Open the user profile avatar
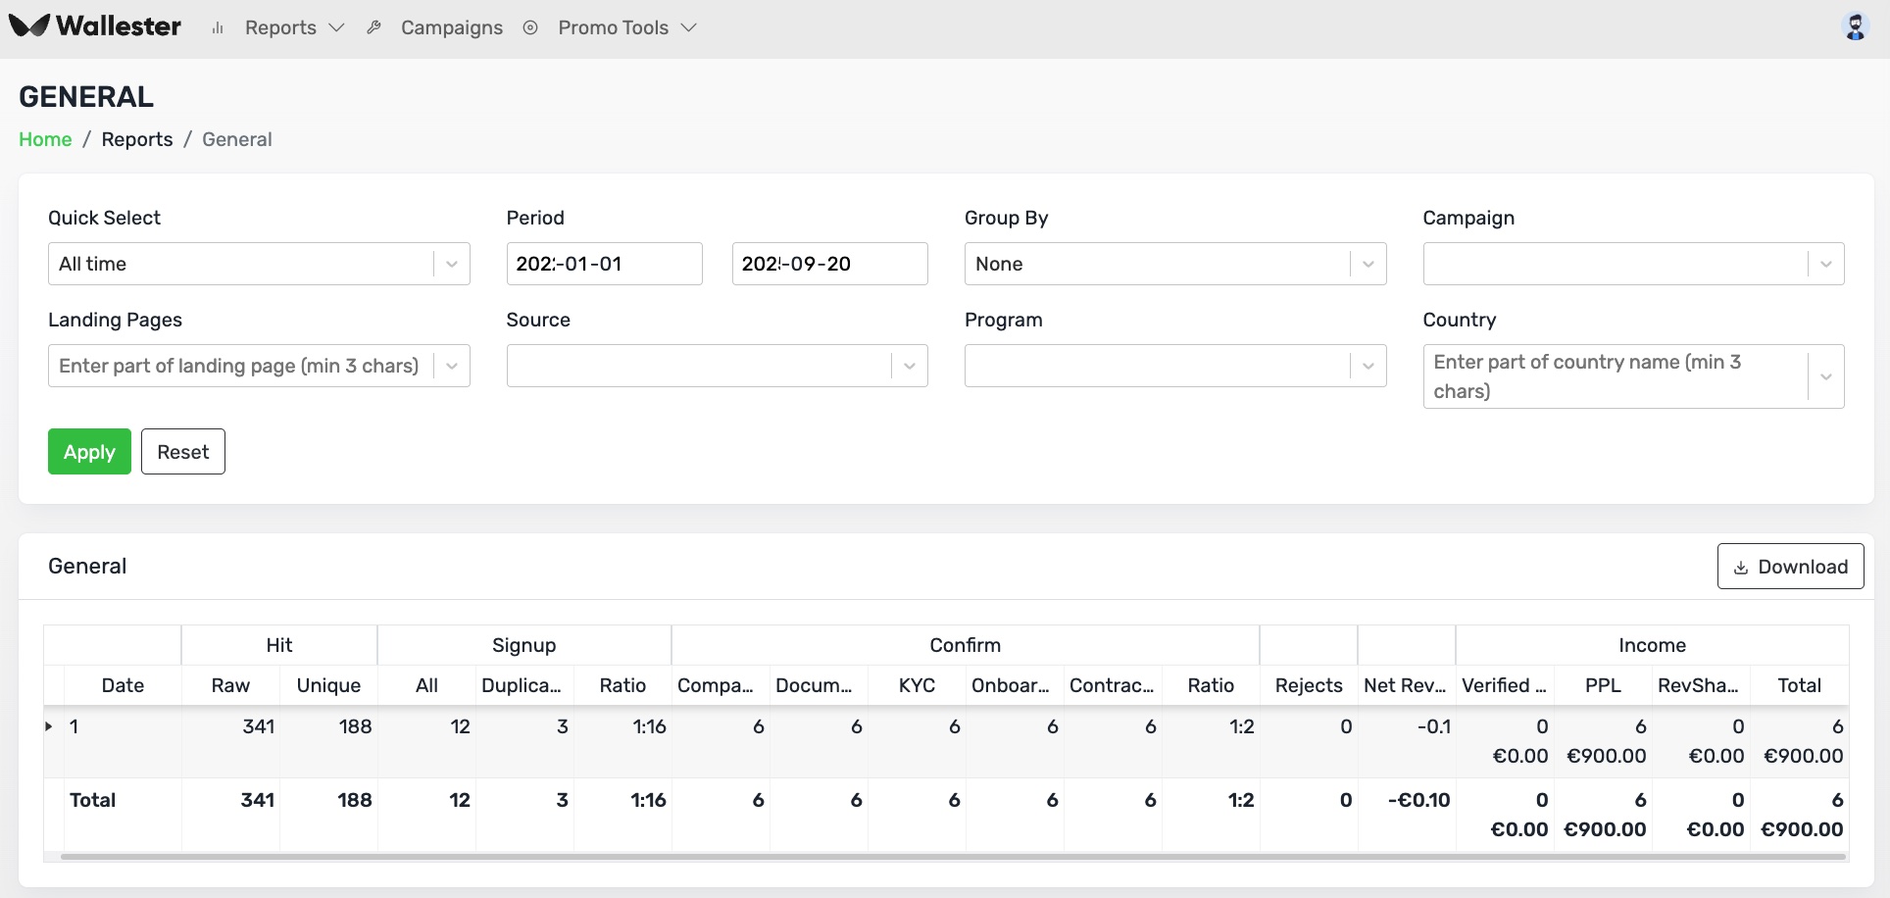 (1855, 26)
